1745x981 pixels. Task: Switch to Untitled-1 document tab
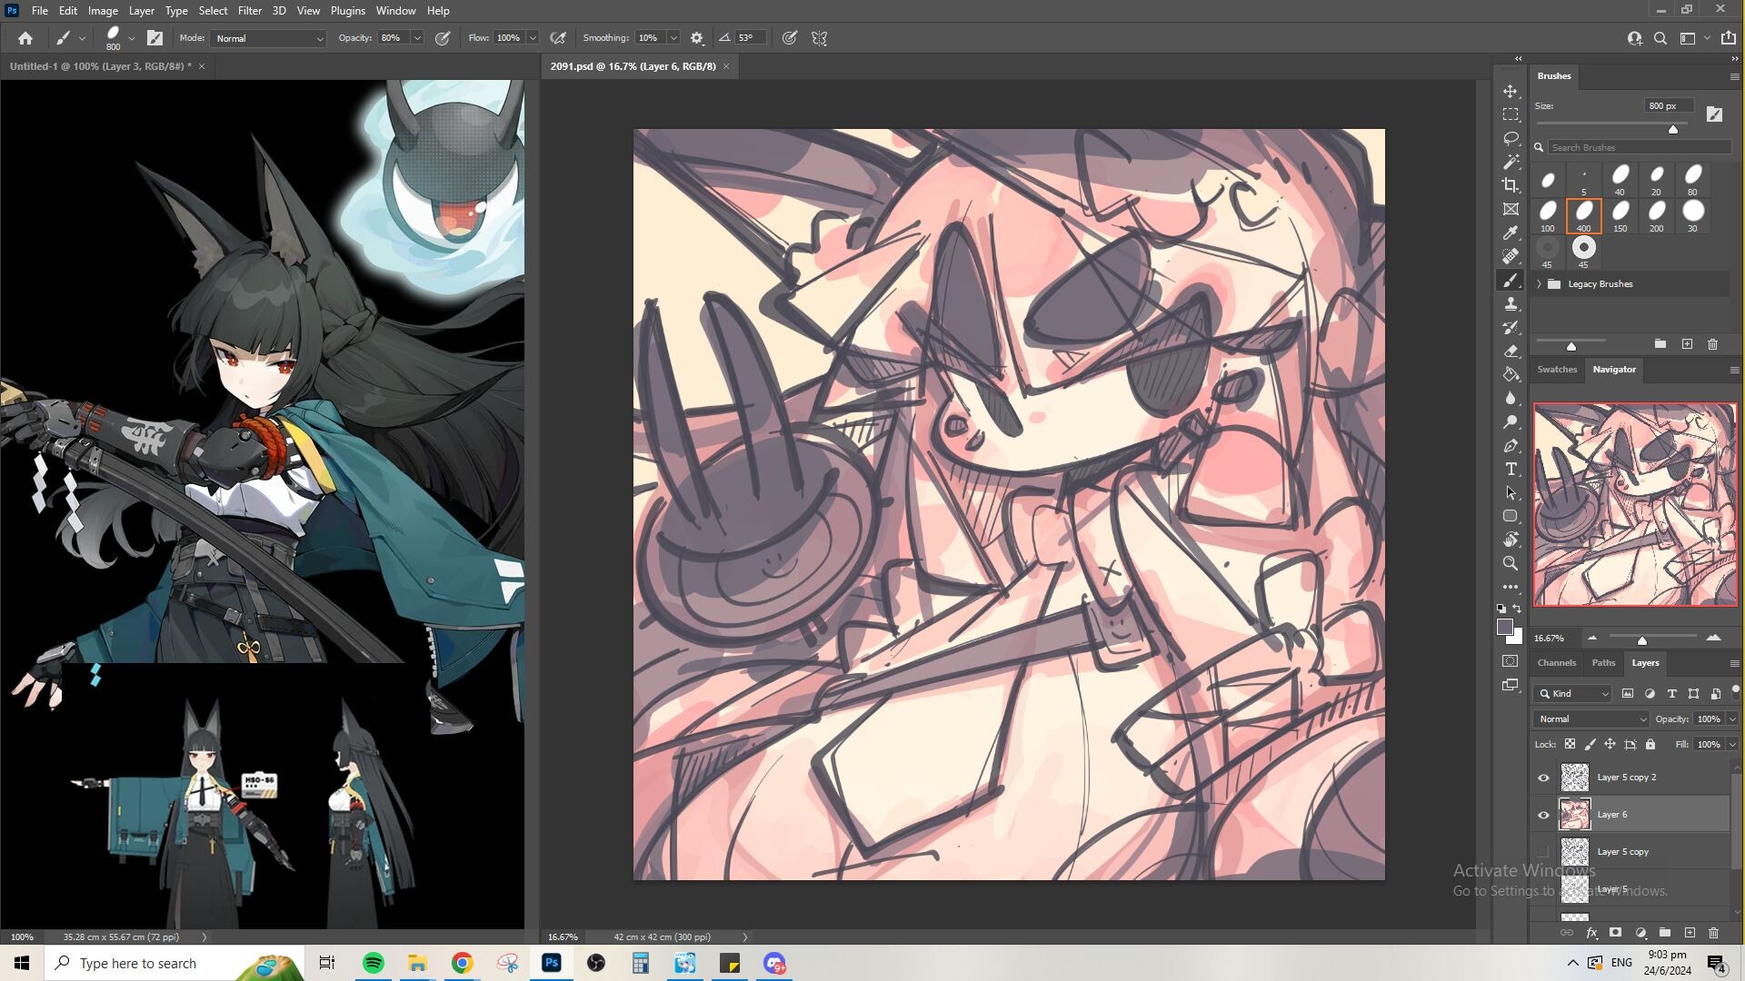[100, 66]
